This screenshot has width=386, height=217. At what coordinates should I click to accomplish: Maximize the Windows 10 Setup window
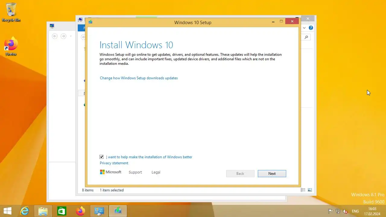tap(281, 21)
